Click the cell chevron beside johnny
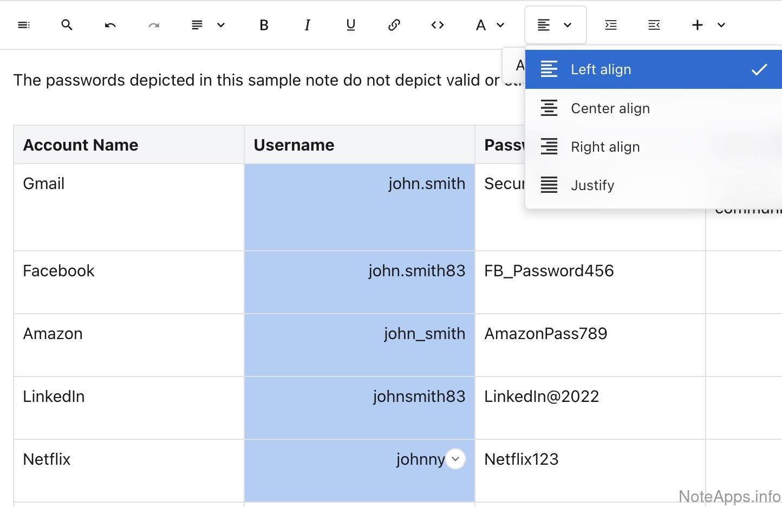The image size is (782, 507). (456, 459)
